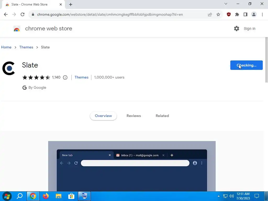Click the forward navigation arrow
Screen dimensions: 268x201
14,15
